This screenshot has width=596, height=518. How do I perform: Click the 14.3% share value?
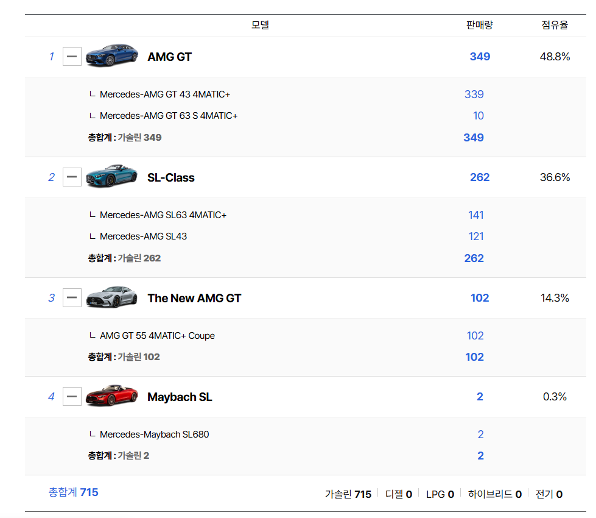tap(555, 298)
